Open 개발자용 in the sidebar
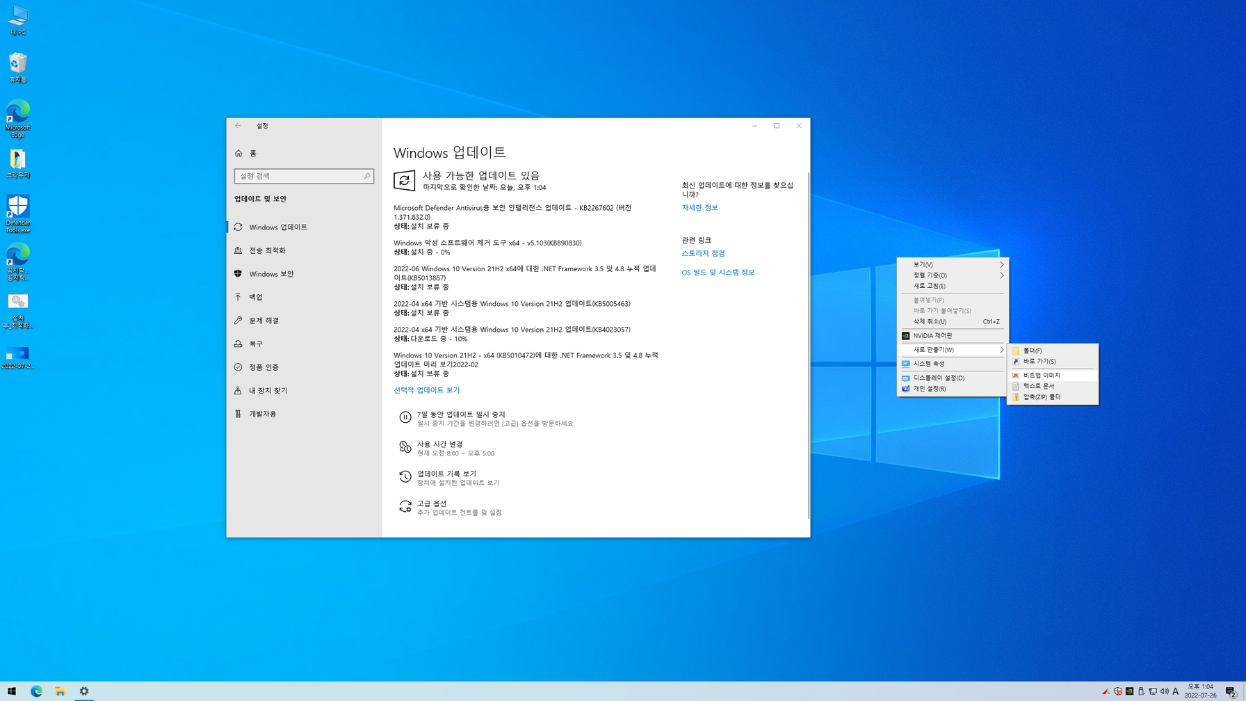 pos(304,414)
